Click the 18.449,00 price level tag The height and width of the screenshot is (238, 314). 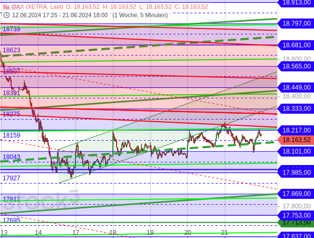tap(296, 87)
